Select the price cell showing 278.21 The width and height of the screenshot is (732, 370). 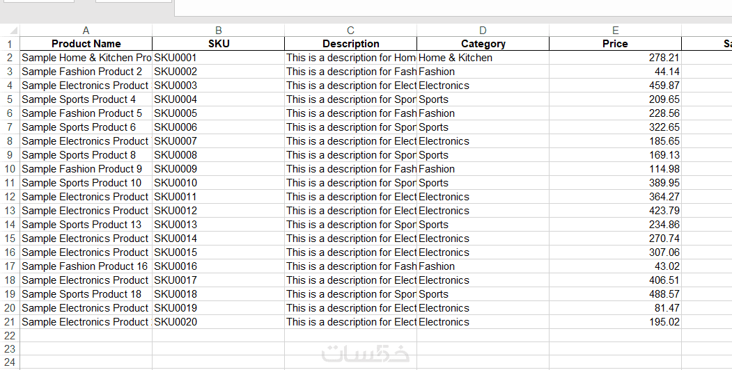click(615, 58)
